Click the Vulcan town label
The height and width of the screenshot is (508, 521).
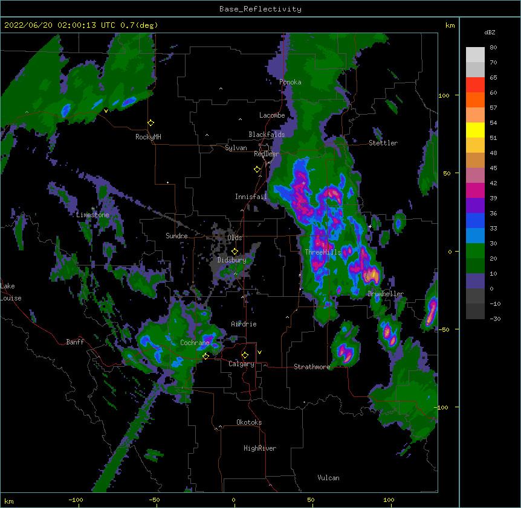(x=328, y=478)
